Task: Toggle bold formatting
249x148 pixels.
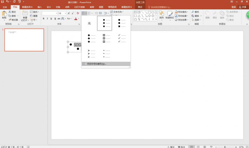Action: [x=44, y=18]
